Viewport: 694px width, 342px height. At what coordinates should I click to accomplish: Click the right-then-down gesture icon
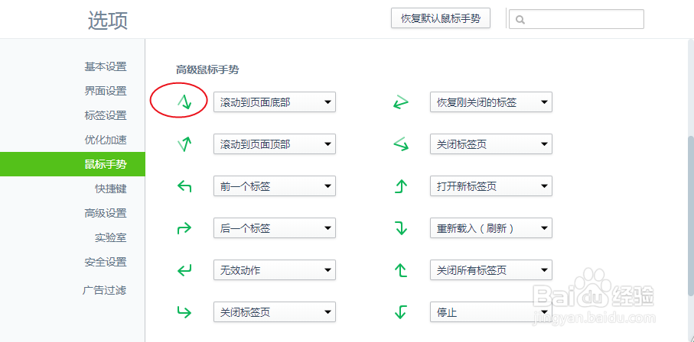point(400,227)
